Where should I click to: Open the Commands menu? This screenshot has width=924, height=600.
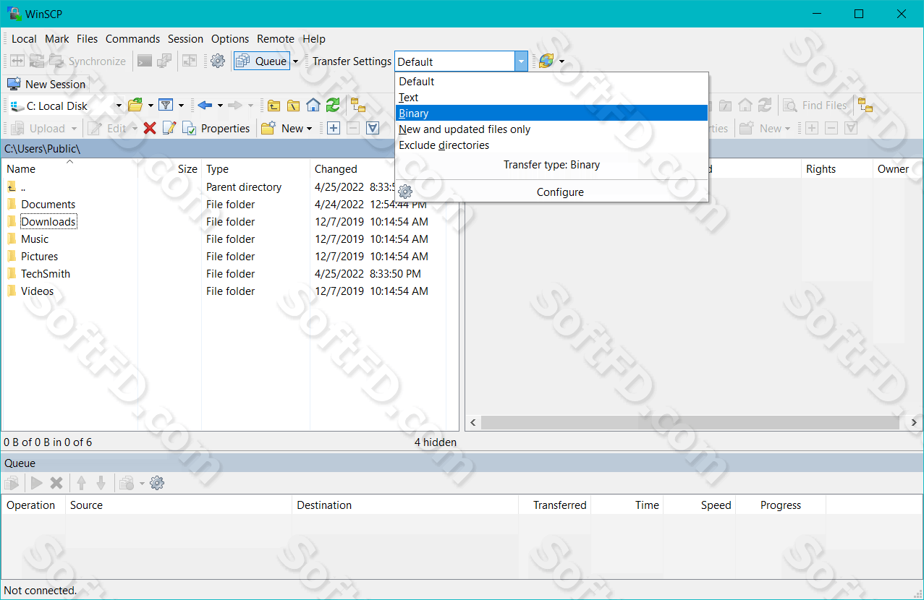pos(132,39)
